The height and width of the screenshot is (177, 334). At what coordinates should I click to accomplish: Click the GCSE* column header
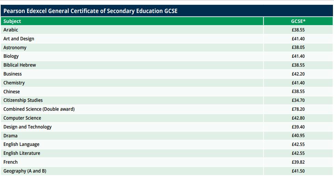(298, 21)
